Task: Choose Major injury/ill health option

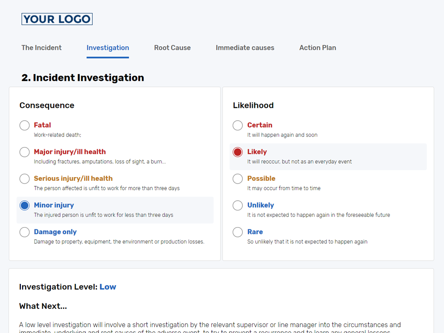Action: tap(25, 152)
